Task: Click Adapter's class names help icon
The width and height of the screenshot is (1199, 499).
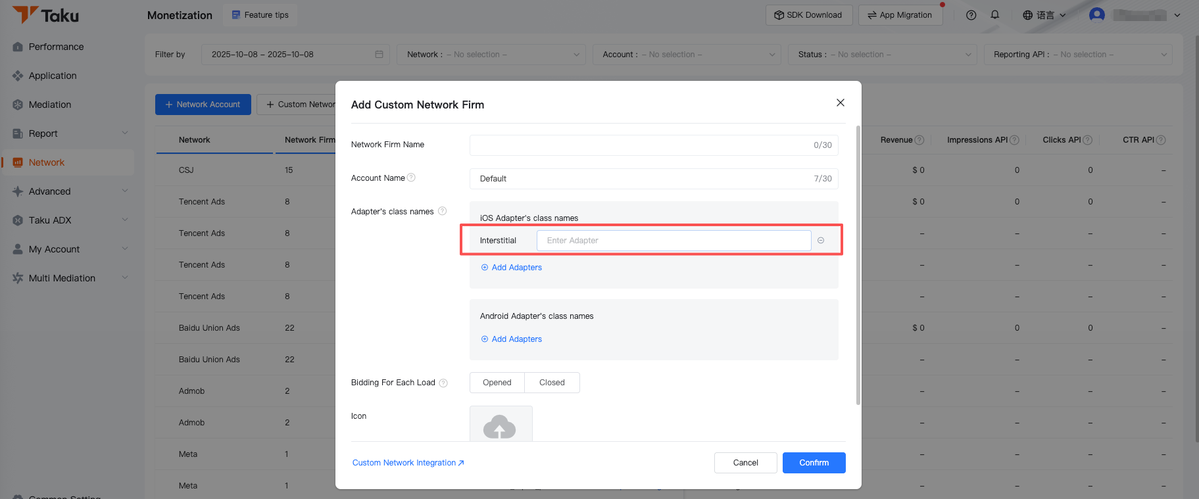Action: click(x=442, y=211)
